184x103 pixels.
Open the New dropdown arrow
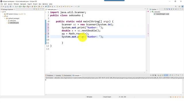tap(3, 7)
